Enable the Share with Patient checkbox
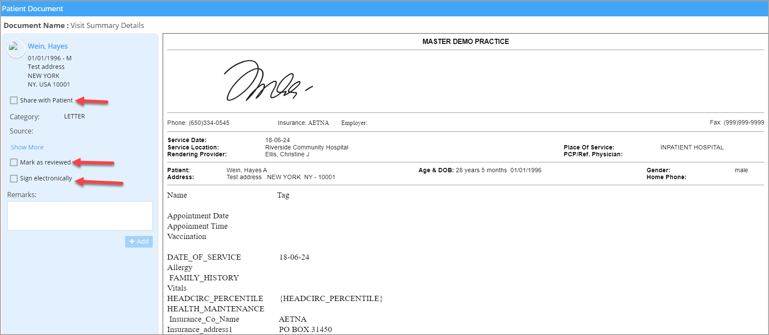The width and height of the screenshot is (769, 335). (14, 100)
